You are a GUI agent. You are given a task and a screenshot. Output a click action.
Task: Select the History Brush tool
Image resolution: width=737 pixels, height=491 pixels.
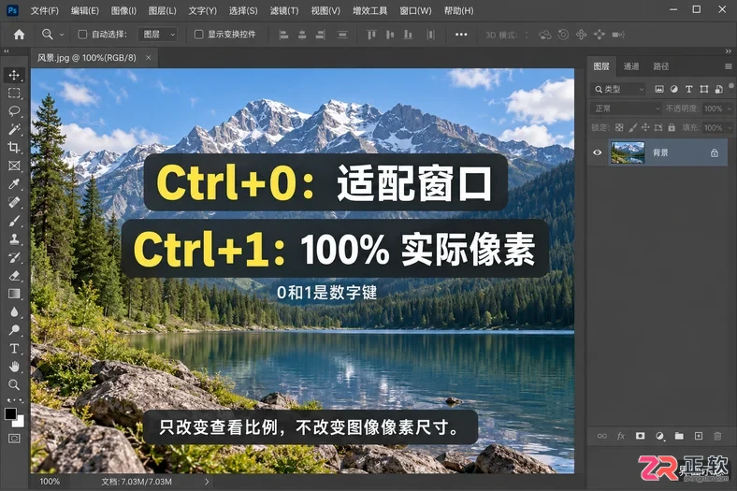tap(14, 257)
